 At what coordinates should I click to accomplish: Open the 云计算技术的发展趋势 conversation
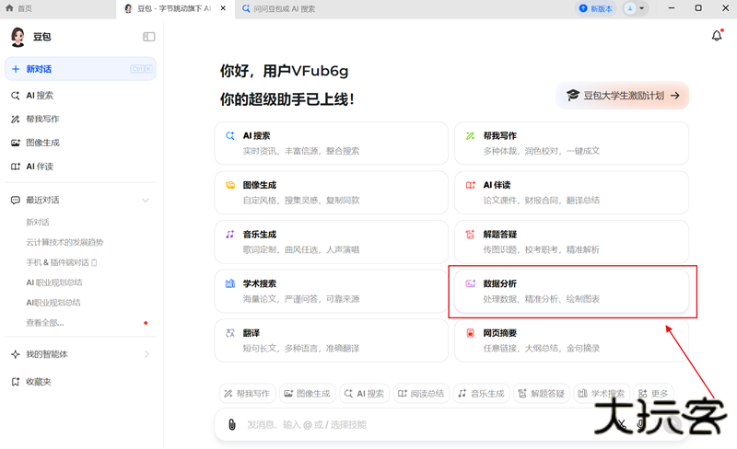(64, 242)
